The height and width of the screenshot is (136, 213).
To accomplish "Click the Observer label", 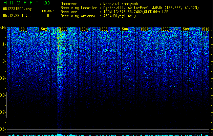I will pyautogui.click(x=69, y=4).
